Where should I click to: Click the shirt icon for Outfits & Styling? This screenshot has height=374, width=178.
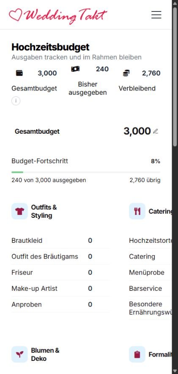point(20,211)
